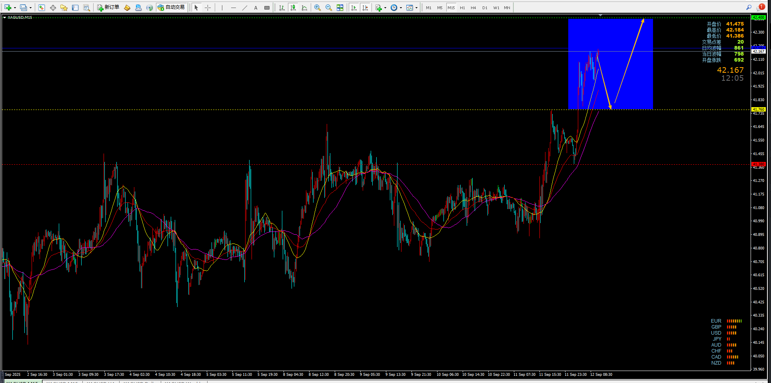This screenshot has width=771, height=383.
Task: Open the Market Watch panel icon
Action: 42,8
